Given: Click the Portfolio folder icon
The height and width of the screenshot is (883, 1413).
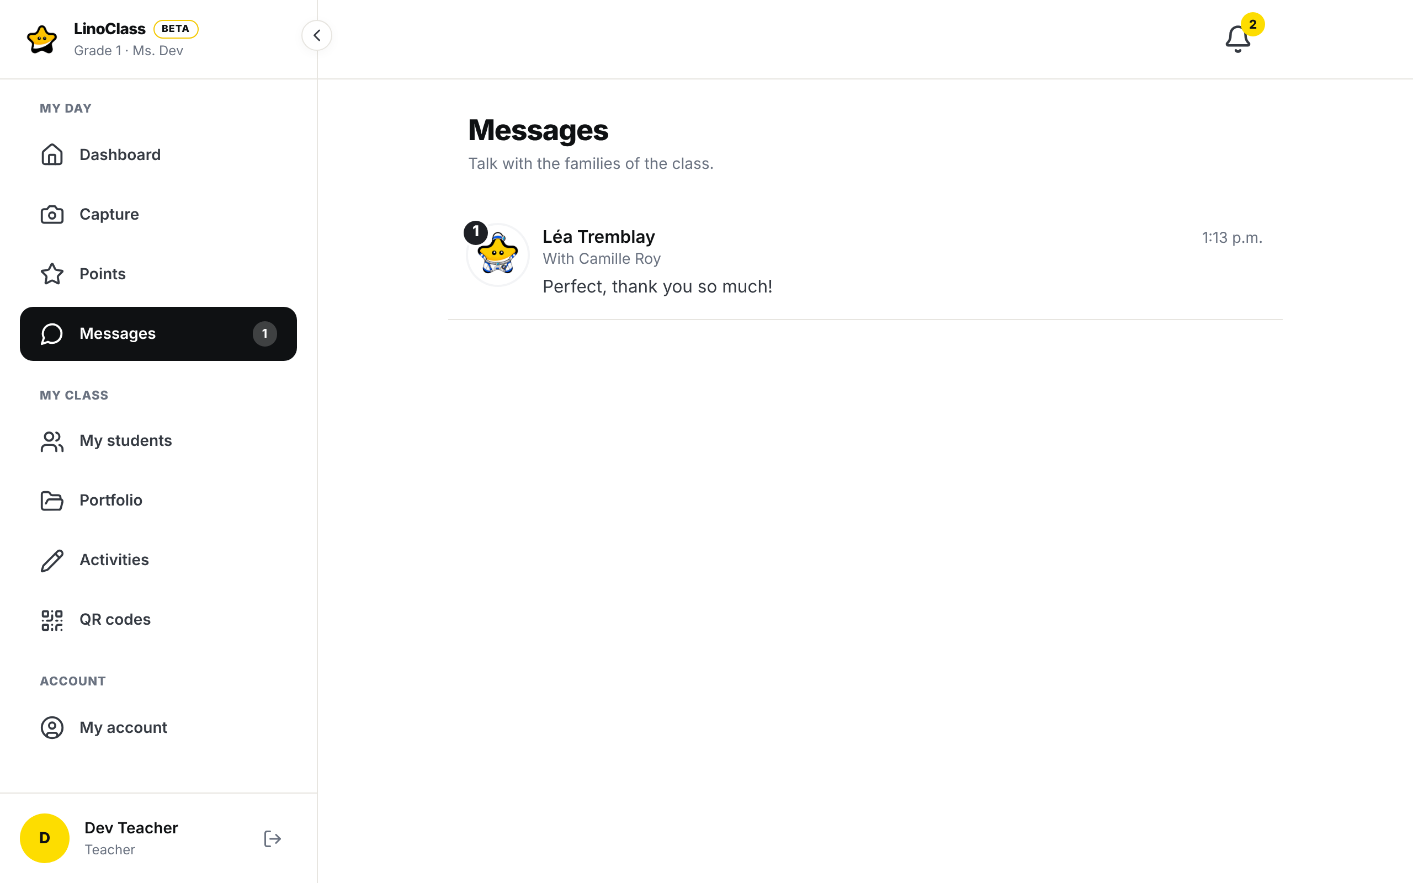Looking at the screenshot, I should click(x=52, y=501).
